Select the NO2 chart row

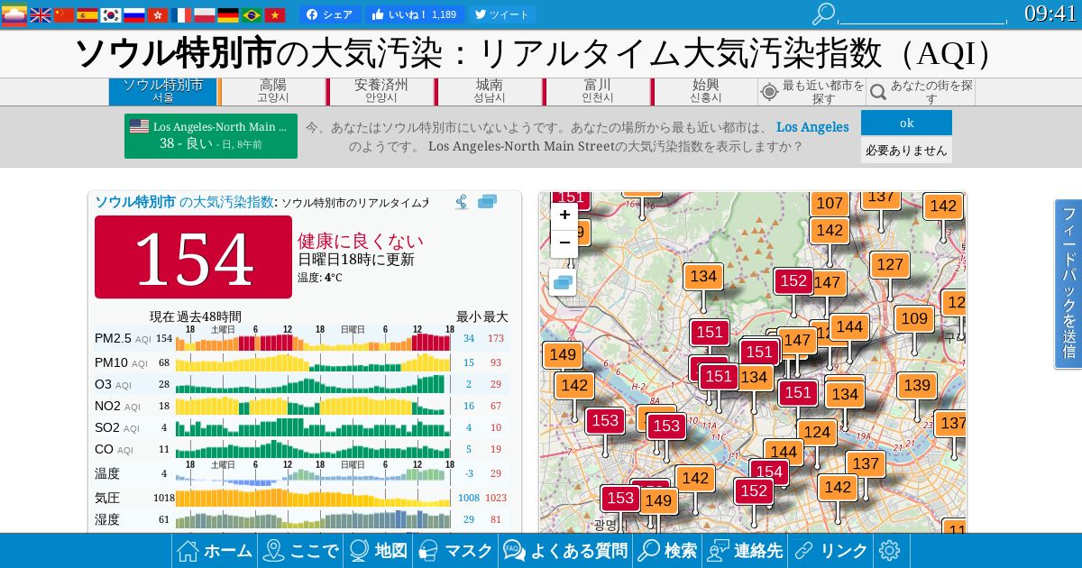click(x=301, y=406)
